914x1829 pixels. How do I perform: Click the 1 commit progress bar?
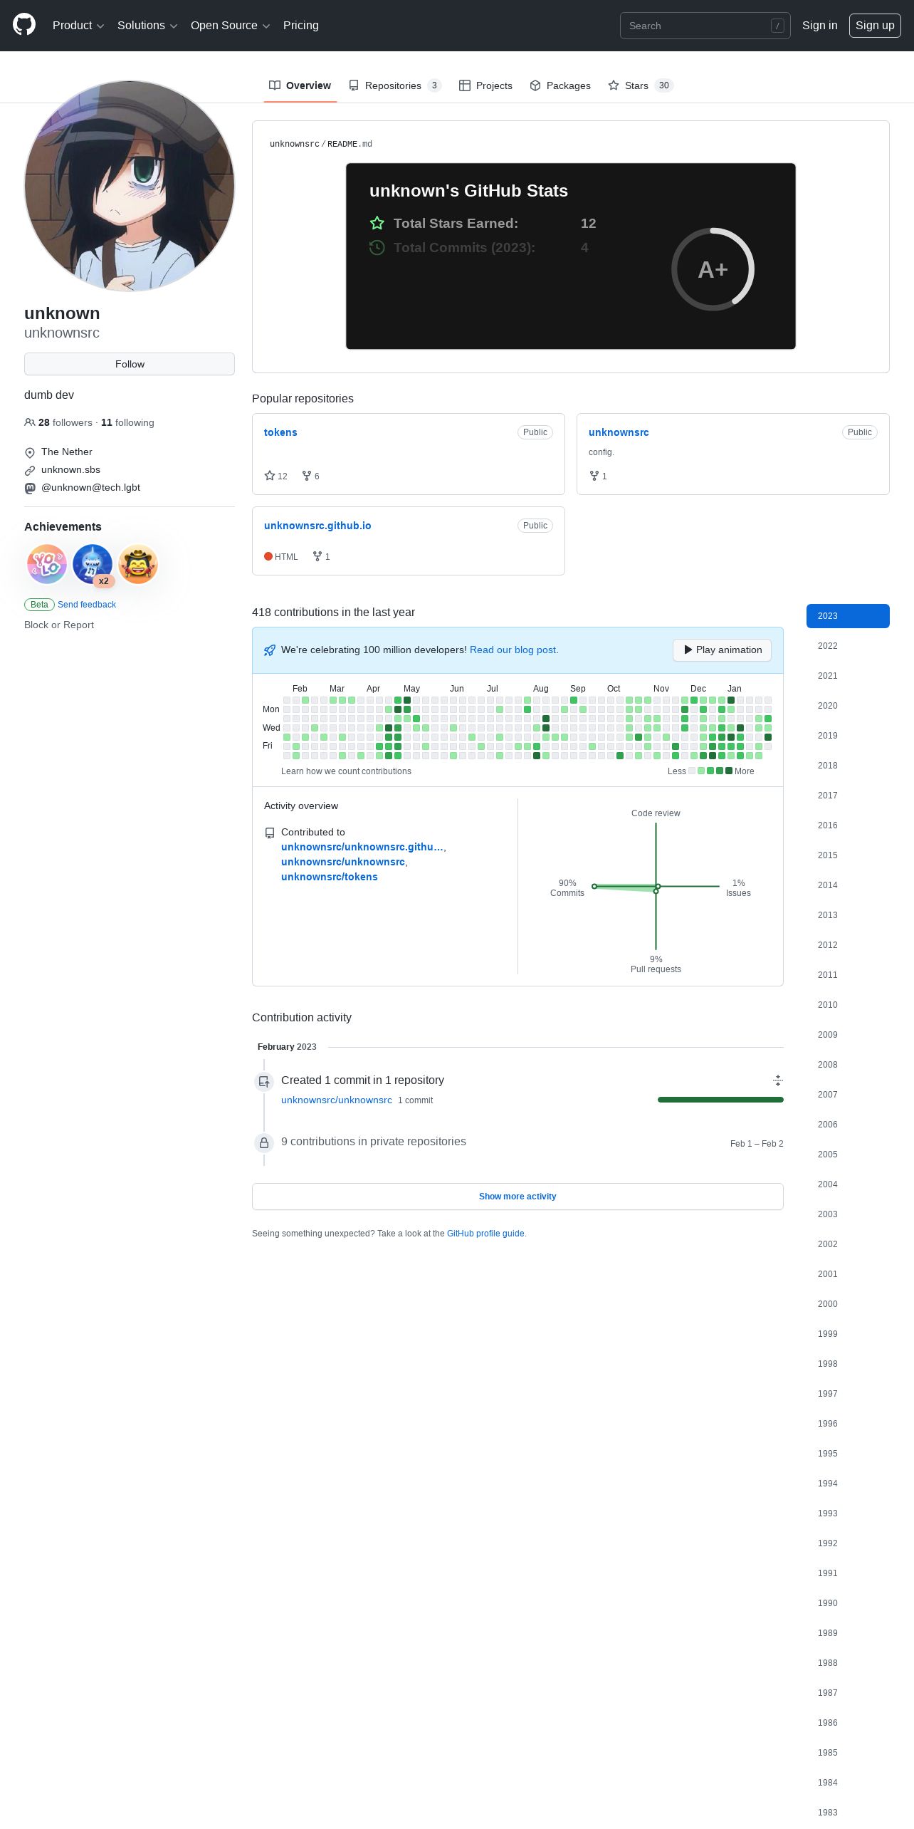pos(720,1100)
